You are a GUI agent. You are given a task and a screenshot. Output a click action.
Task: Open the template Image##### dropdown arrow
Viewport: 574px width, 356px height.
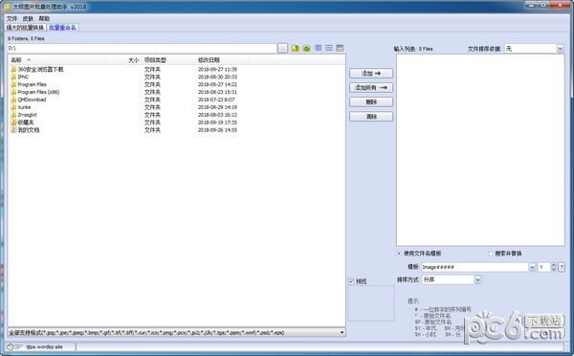(x=532, y=267)
